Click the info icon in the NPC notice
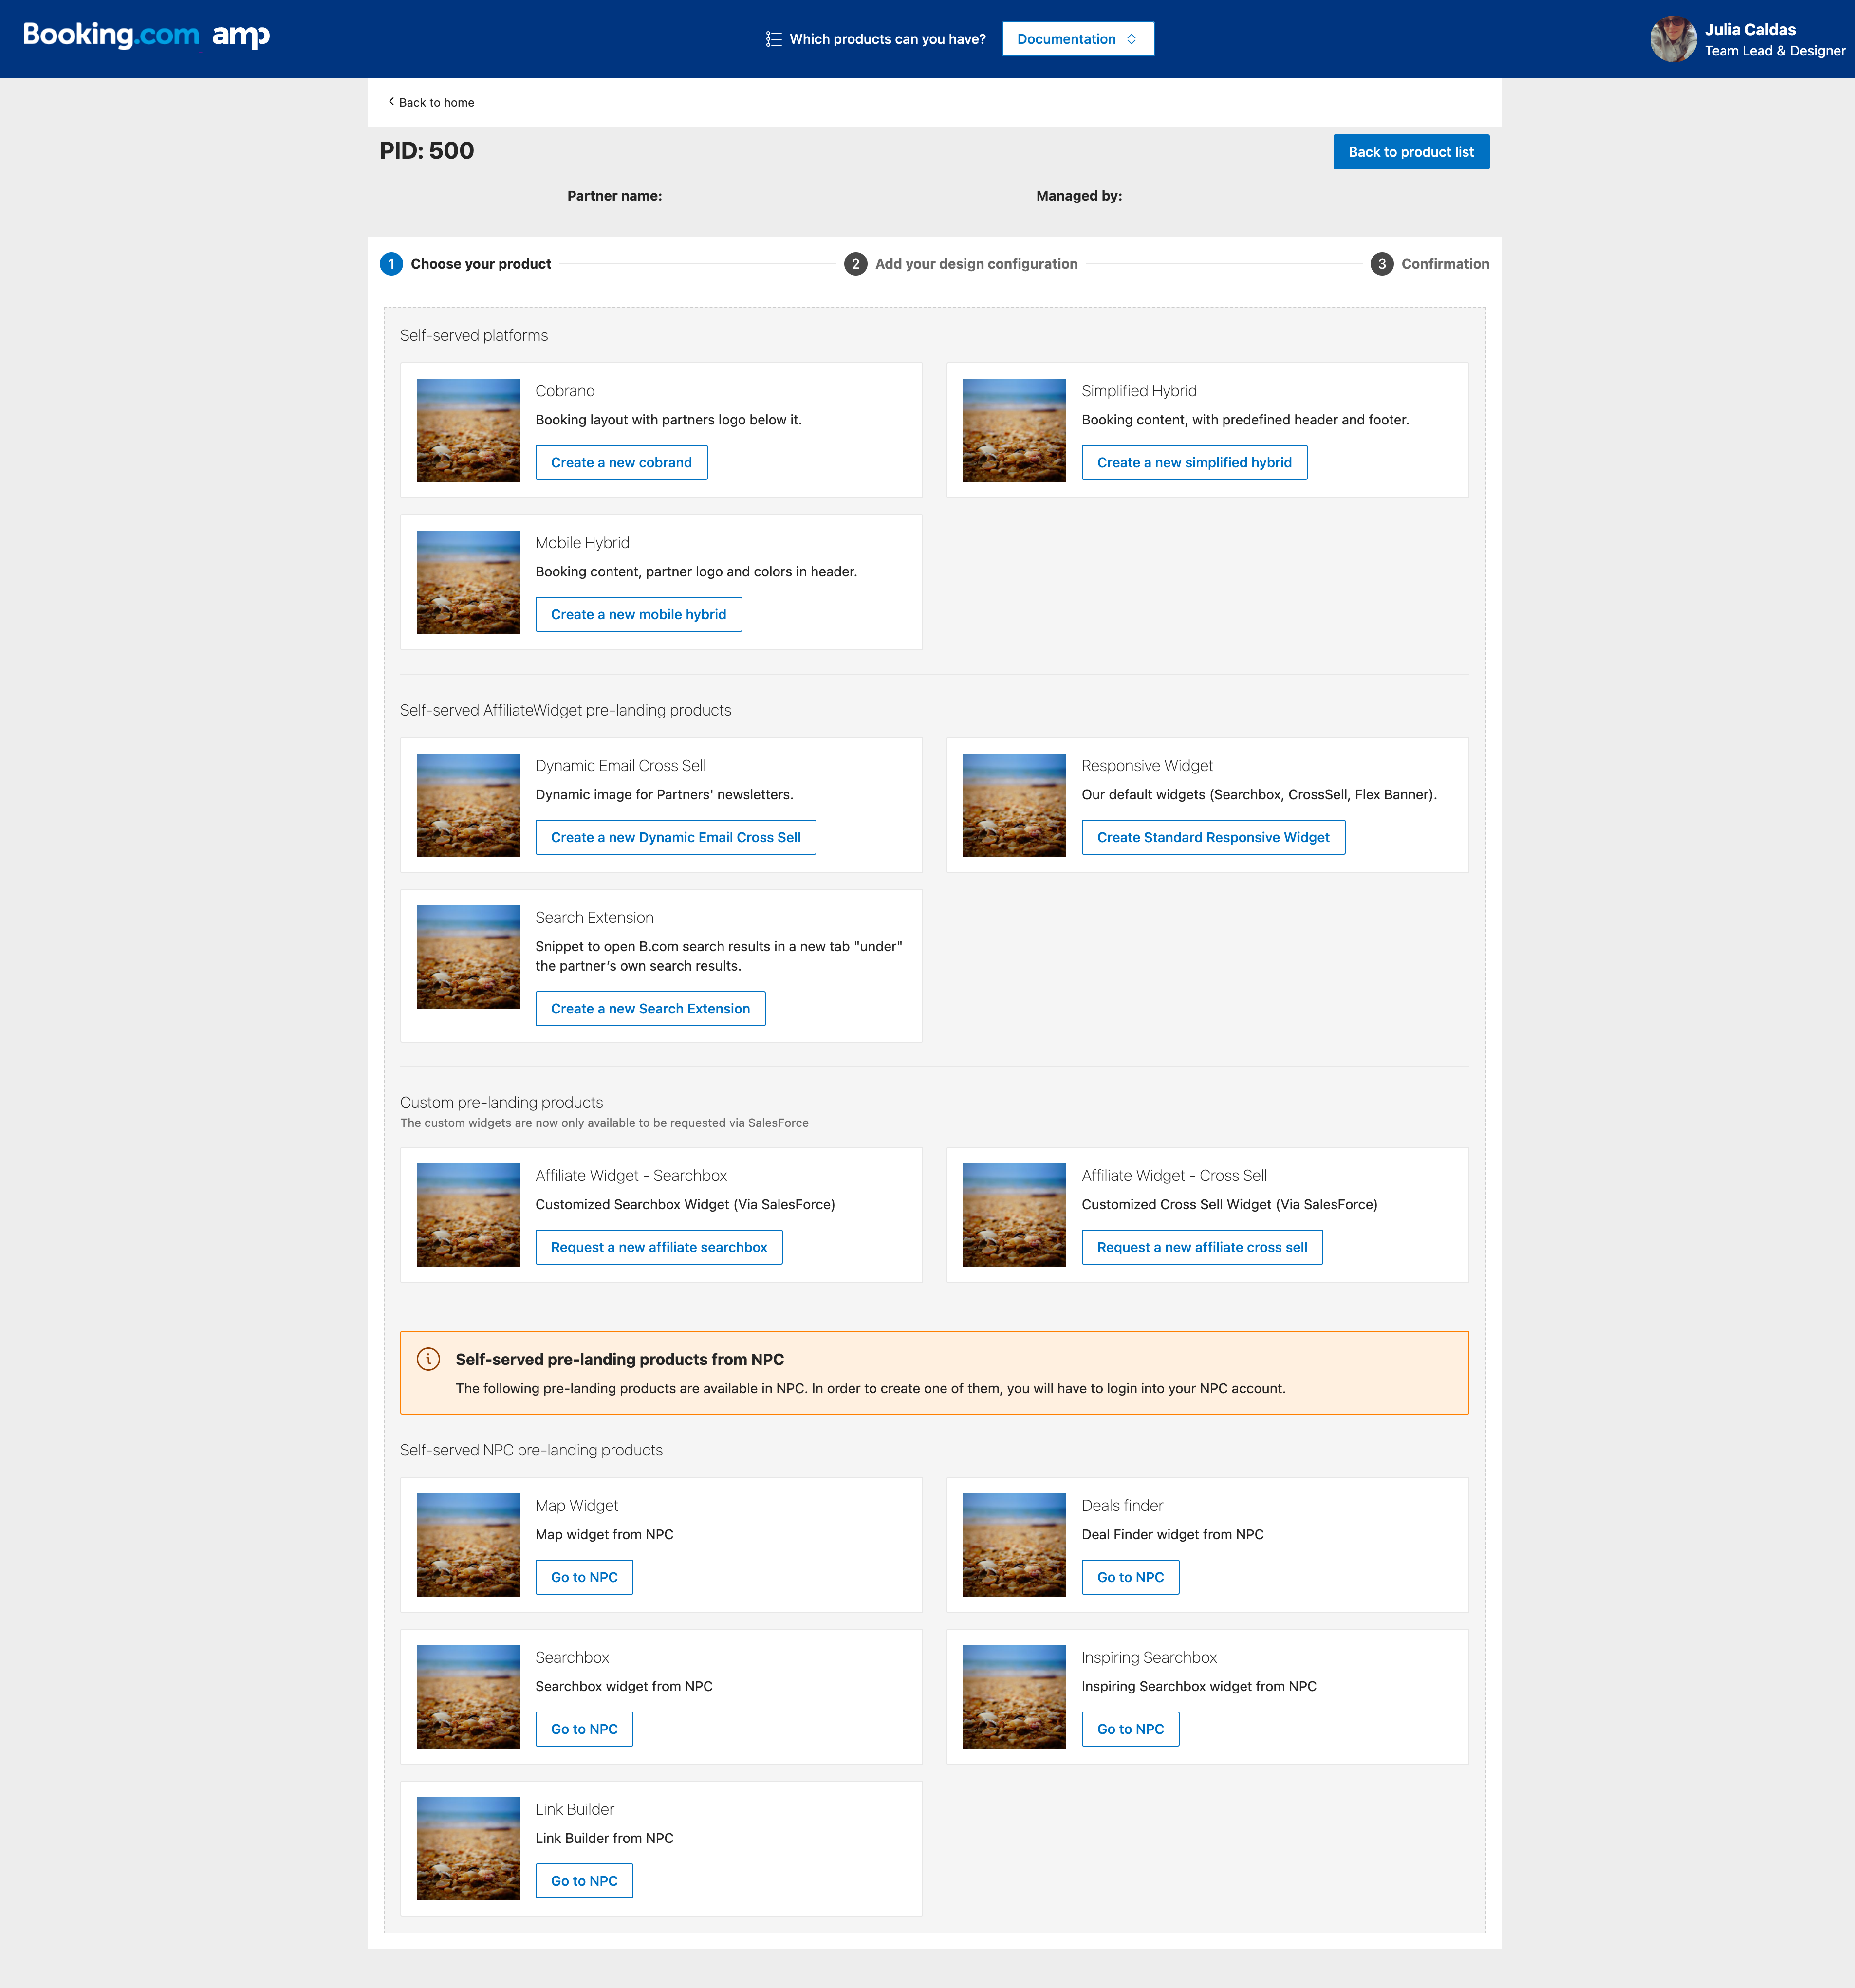 (x=428, y=1359)
